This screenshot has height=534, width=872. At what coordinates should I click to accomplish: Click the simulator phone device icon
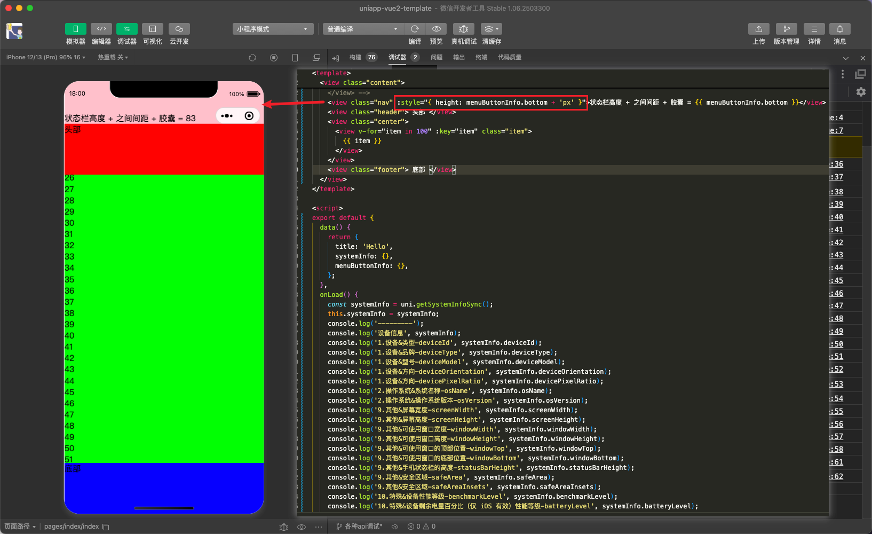(295, 58)
